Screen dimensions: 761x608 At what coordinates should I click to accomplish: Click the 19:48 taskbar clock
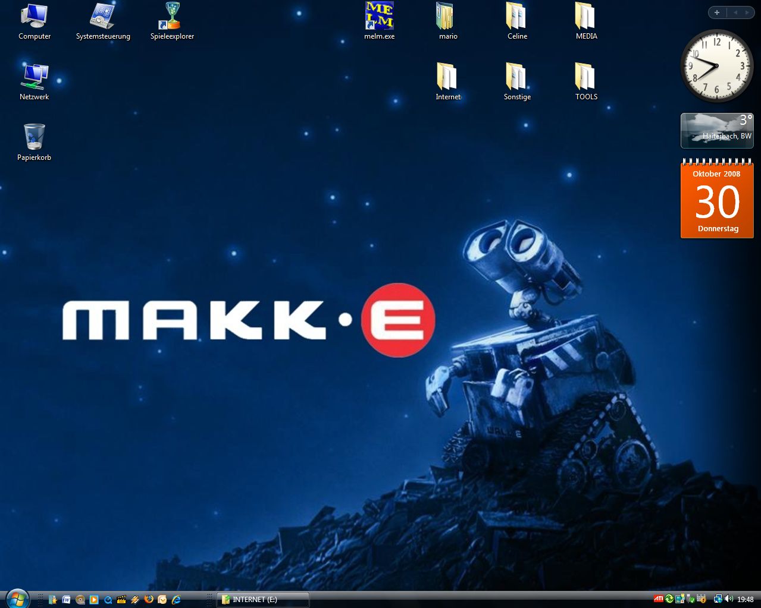[745, 600]
